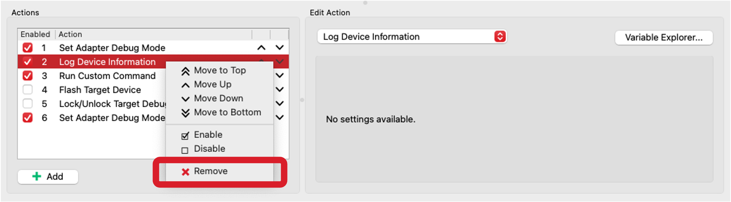
Task: Click the Move Up arrow in the context menu
Action: [185, 84]
